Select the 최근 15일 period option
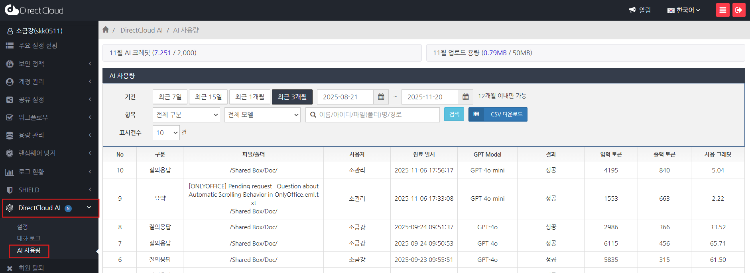 [x=208, y=97]
